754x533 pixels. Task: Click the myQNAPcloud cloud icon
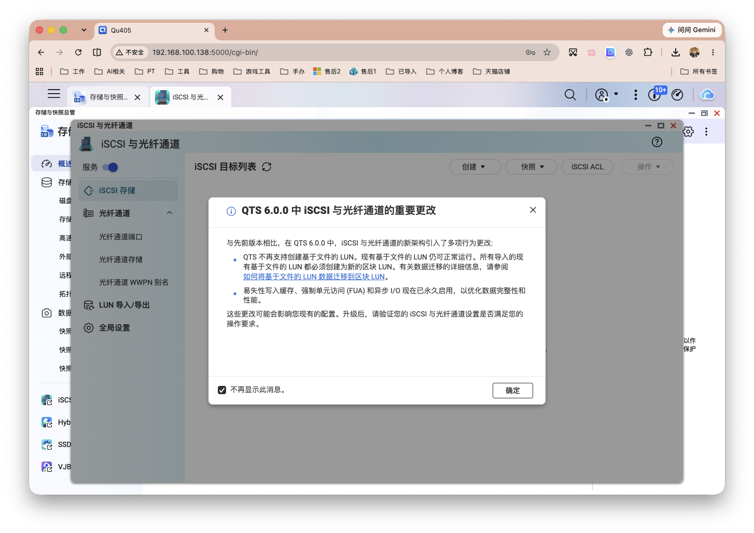click(707, 95)
